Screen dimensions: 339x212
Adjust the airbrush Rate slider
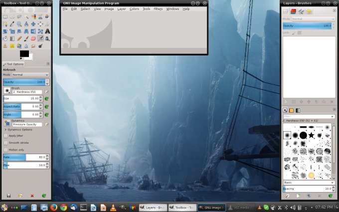click(x=24, y=157)
